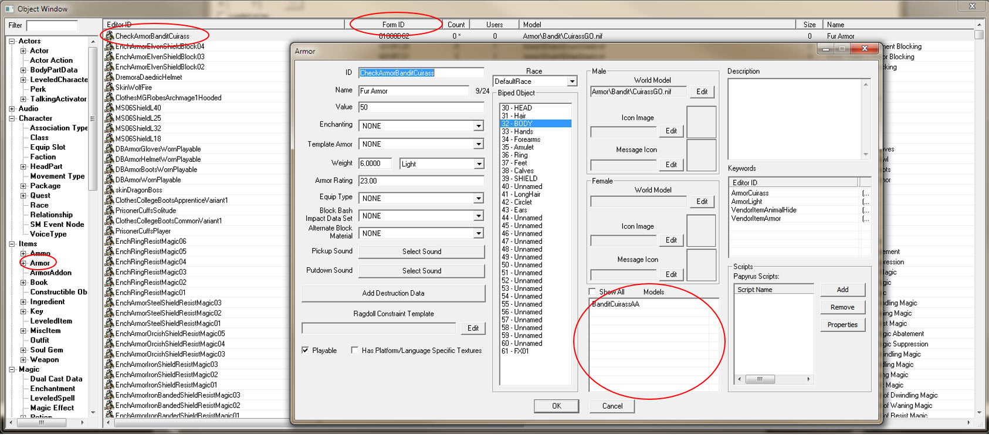Image resolution: width=989 pixels, height=435 pixels.
Task: Click armor icon beside EnchArmorSteelShieldResistMagic03 row
Action: [x=109, y=303]
